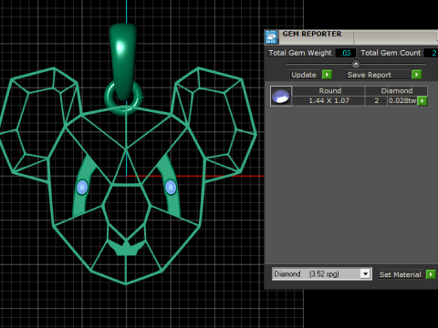Screen dimensions: 438x328
Task: Click the collapse handle on the divider slider
Action: [x=356, y=64]
